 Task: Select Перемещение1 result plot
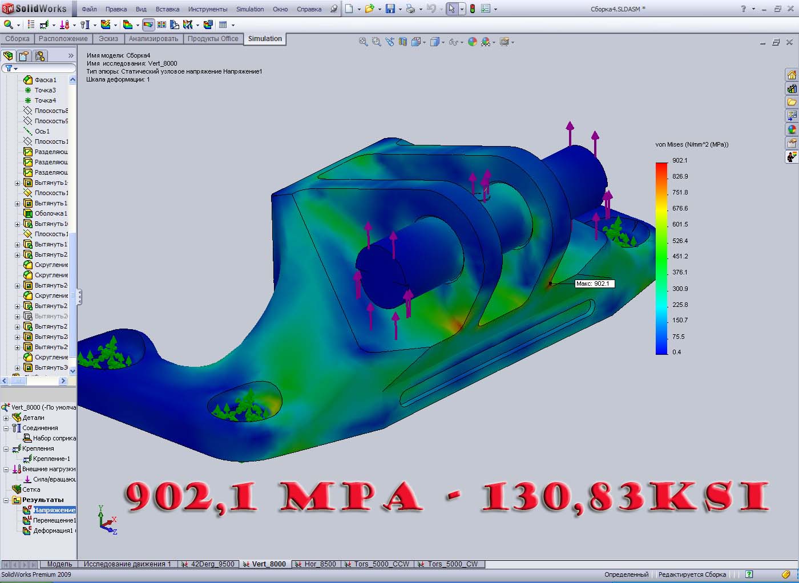(x=49, y=520)
